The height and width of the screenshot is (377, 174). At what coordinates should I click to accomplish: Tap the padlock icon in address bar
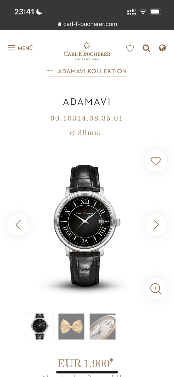(x=60, y=24)
